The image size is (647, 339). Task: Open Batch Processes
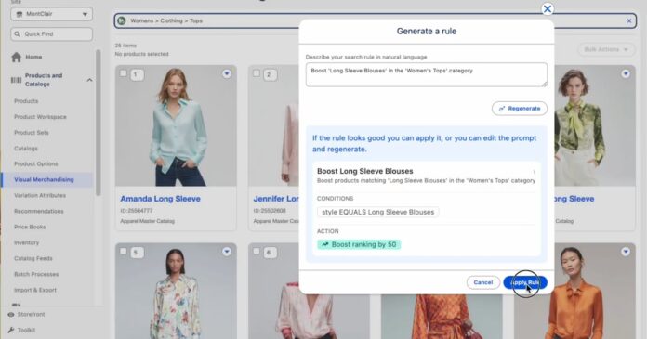pyautogui.click(x=36, y=274)
